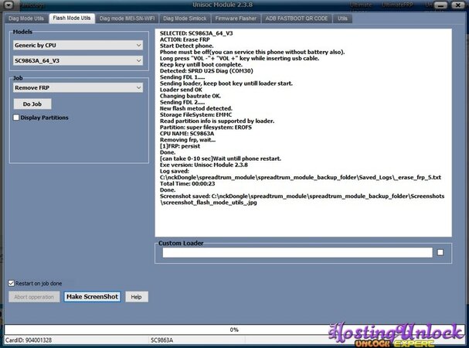The image size is (469, 348).
Task: Click the Abort operation button
Action: coord(33,297)
